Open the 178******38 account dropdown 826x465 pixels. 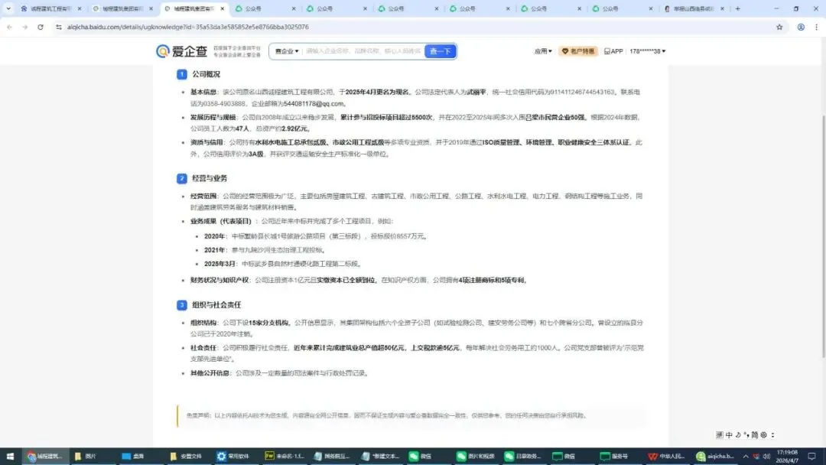648,51
